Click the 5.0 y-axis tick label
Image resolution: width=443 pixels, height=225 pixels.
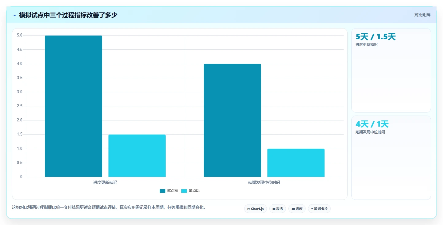20,35
